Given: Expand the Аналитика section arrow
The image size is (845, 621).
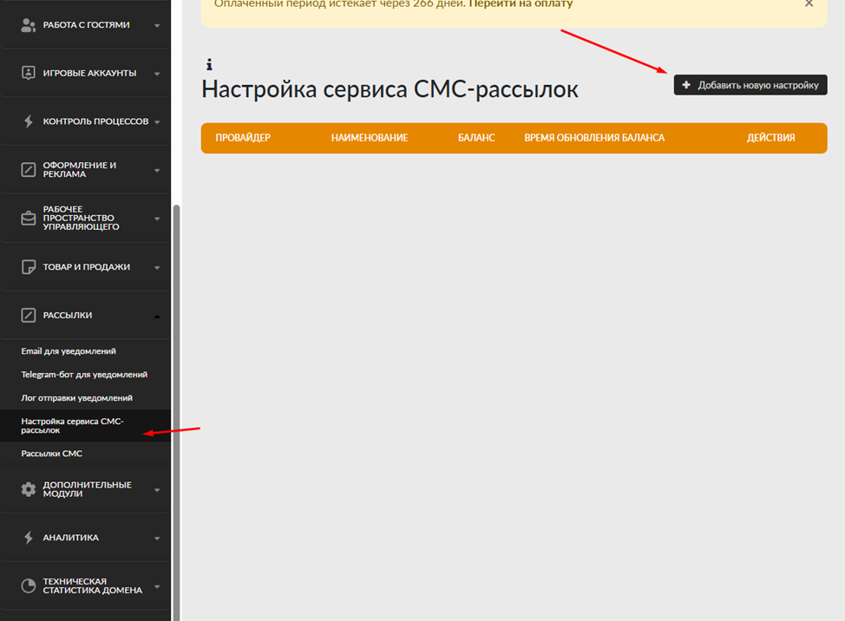Looking at the screenshot, I should tap(157, 539).
